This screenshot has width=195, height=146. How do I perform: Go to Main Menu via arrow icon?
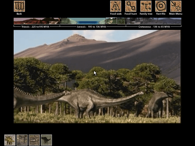(x=176, y=6)
